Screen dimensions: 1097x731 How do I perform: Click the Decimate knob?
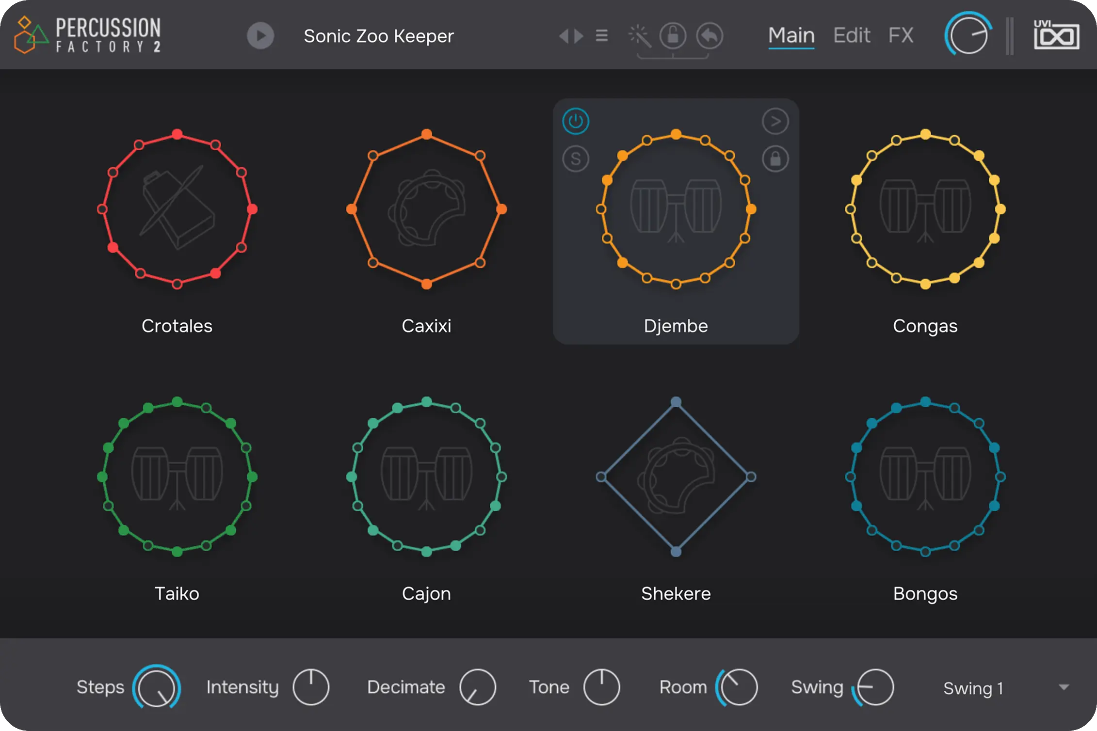(478, 687)
